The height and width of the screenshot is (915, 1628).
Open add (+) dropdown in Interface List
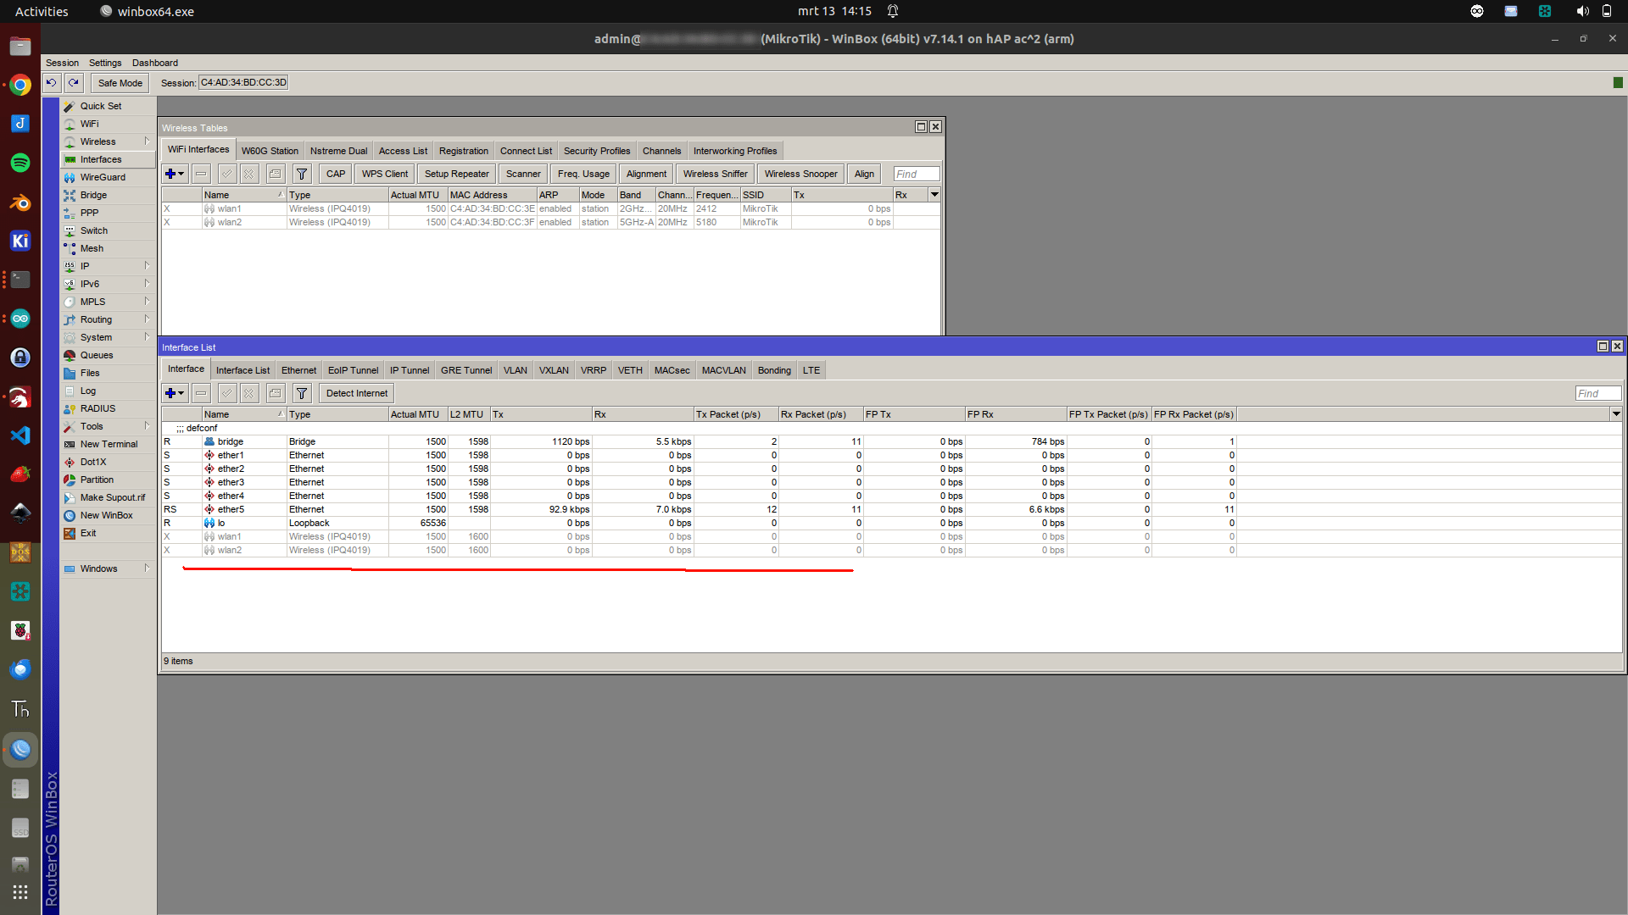[x=175, y=393]
